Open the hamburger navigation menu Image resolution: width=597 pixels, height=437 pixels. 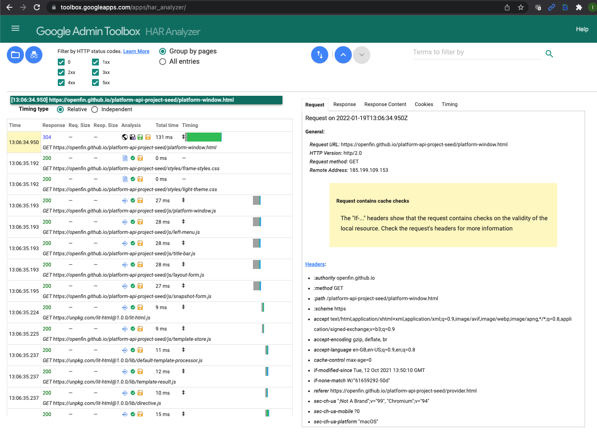(15, 28)
